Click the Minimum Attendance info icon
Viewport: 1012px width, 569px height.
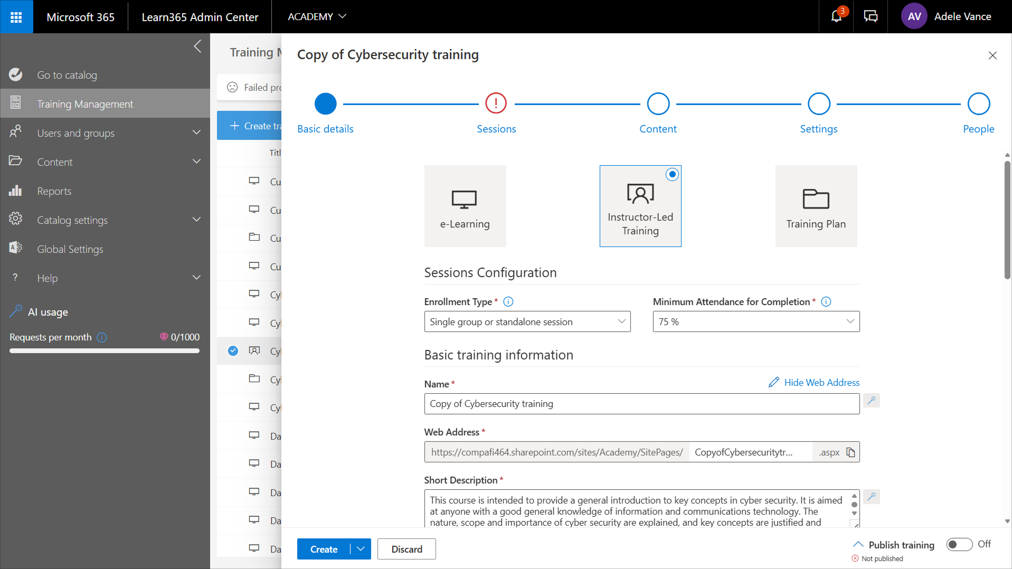(826, 302)
